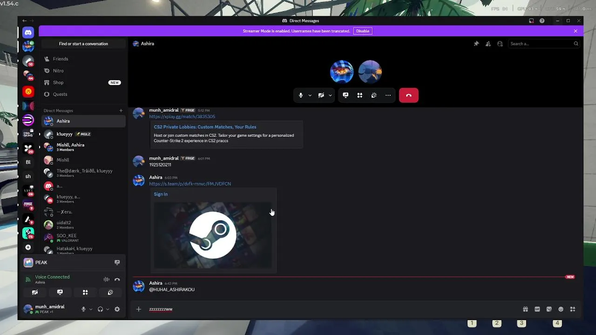This screenshot has width=596, height=335.
Task: Stream PEAK game from the voice panel
Action: (117, 262)
